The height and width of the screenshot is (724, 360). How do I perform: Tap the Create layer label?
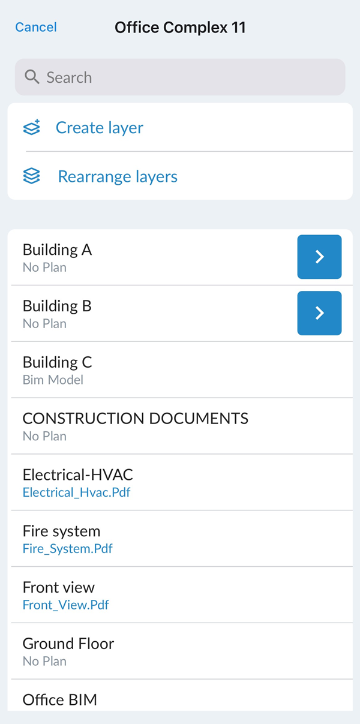tap(100, 128)
